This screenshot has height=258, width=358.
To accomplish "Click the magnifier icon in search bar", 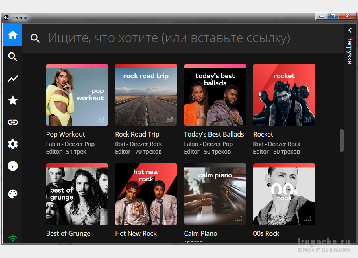I will (x=35, y=38).
